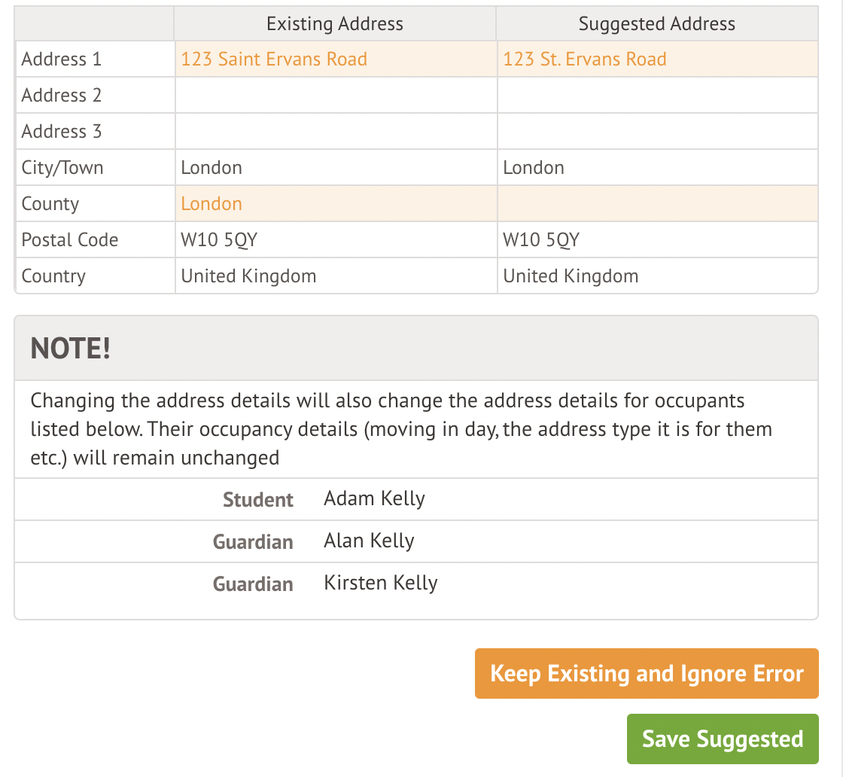Click the NOTE! heading

[71, 349]
